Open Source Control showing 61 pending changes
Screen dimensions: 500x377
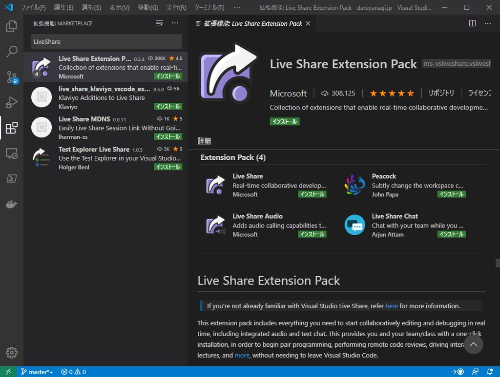(x=12, y=77)
